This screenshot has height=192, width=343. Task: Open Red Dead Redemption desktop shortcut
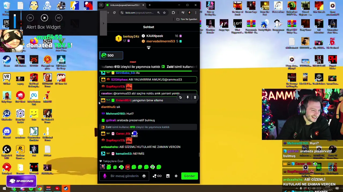click(34, 80)
